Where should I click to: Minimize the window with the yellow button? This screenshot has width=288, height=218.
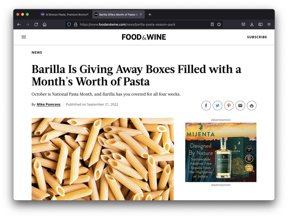(23, 14)
